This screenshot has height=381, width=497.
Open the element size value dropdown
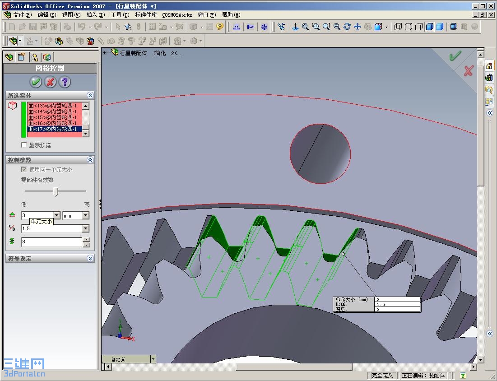pyautogui.click(x=57, y=215)
